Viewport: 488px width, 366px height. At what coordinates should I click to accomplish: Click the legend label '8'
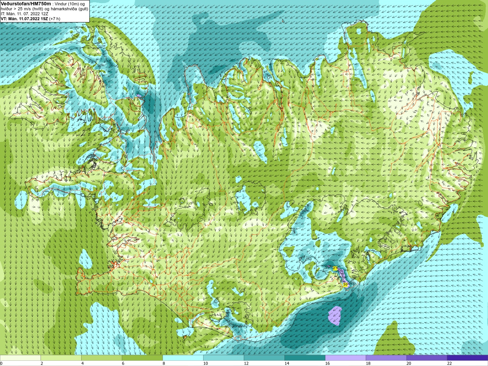click(164, 363)
